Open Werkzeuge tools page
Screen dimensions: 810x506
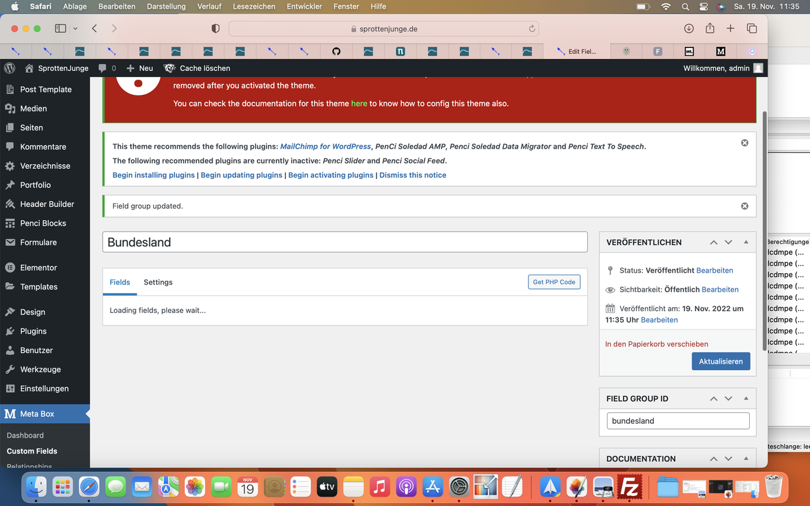point(40,369)
